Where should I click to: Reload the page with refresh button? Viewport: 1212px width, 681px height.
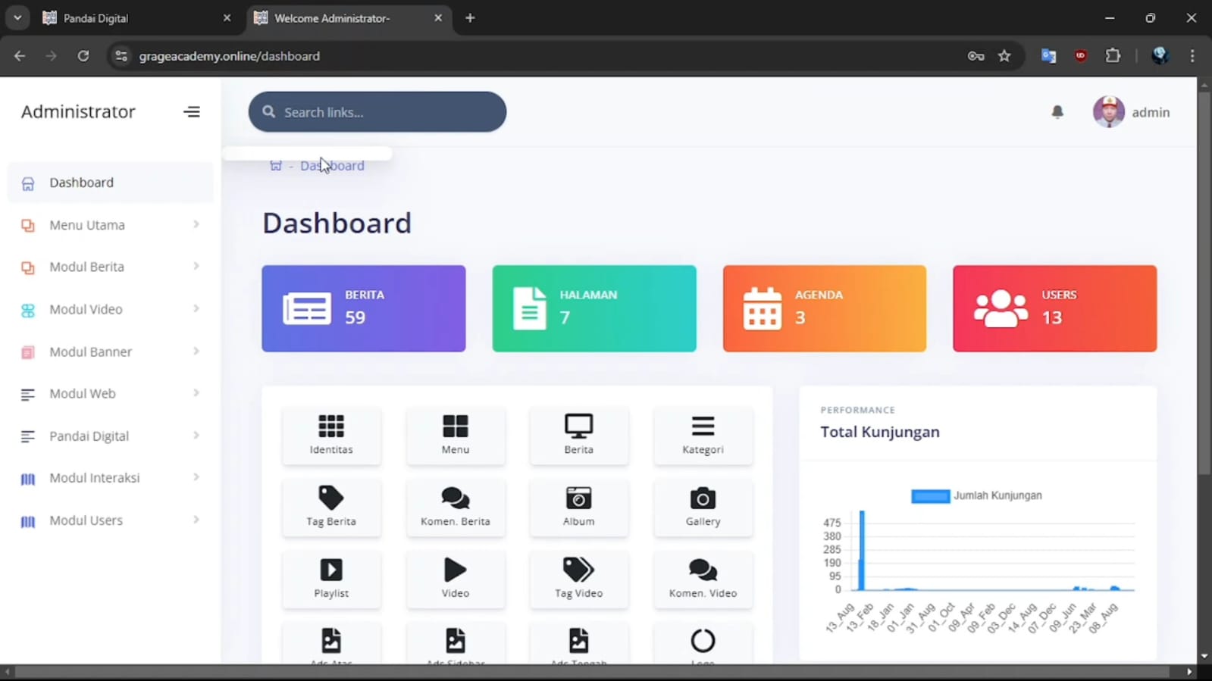pyautogui.click(x=83, y=56)
